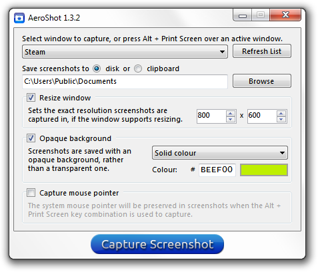Uncheck the Opaque background option
The height and width of the screenshot is (272, 318).
(x=31, y=138)
